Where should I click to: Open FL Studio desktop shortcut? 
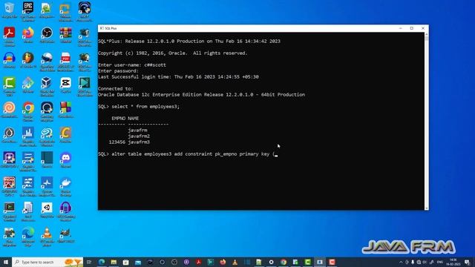(28, 60)
